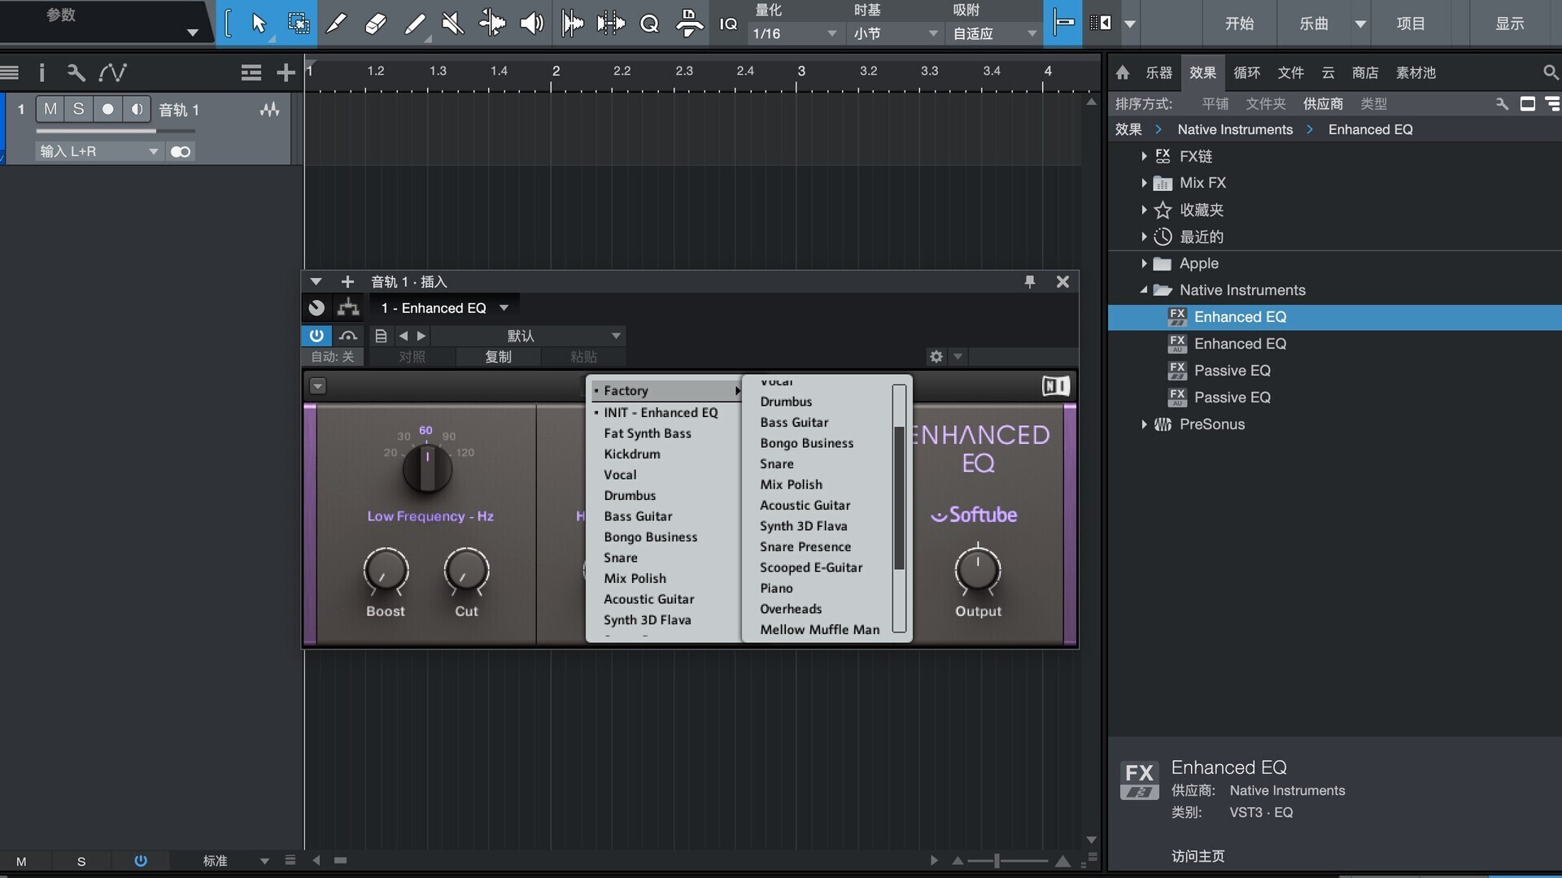
Task: Click channel editor icon on track 1
Action: click(x=269, y=109)
